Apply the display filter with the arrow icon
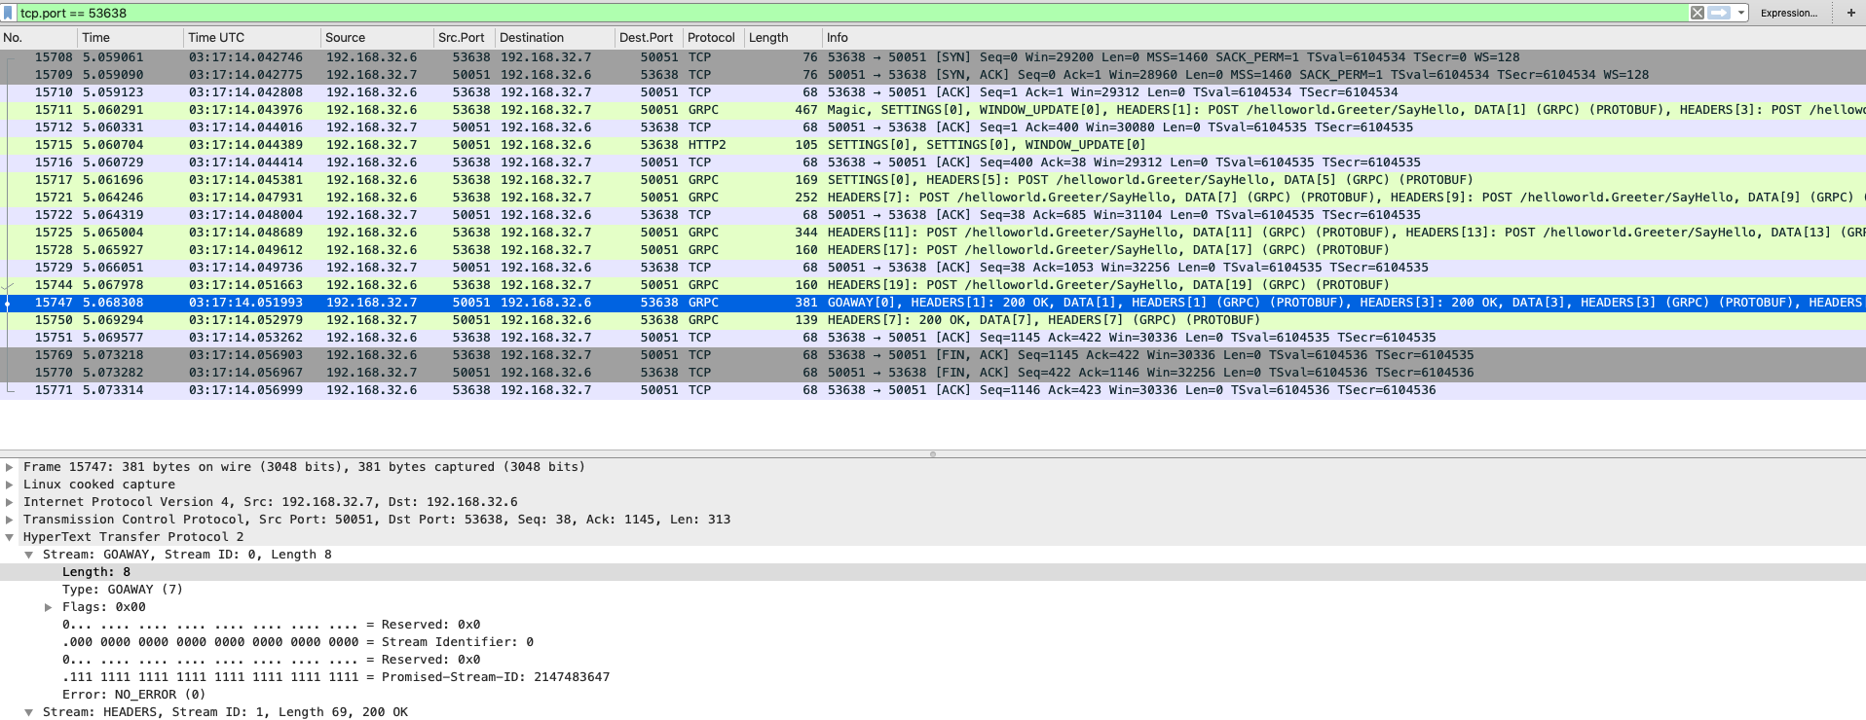 (1719, 13)
